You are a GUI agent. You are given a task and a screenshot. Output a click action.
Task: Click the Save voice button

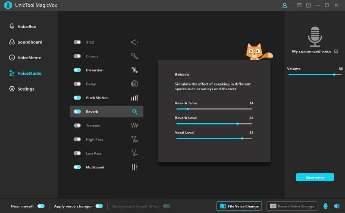[315, 177]
